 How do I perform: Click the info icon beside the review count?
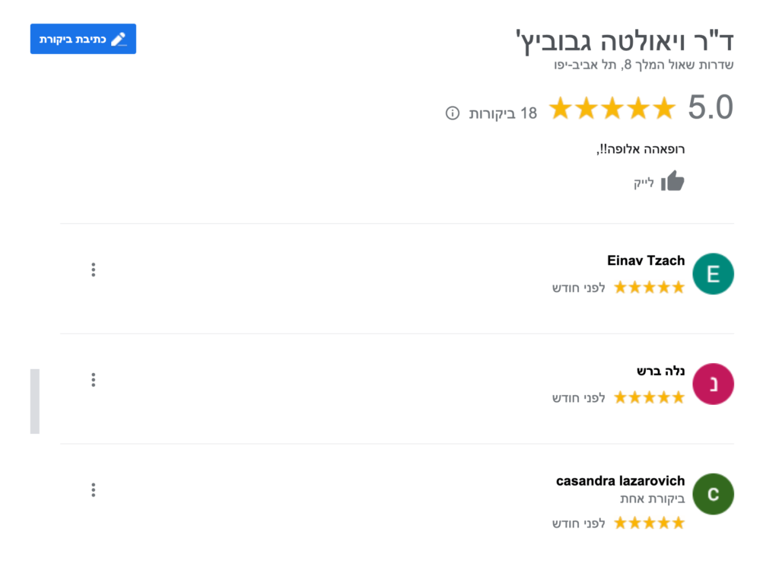coord(454,111)
